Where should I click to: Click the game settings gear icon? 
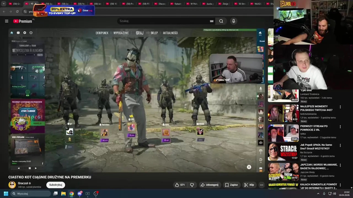(25, 33)
